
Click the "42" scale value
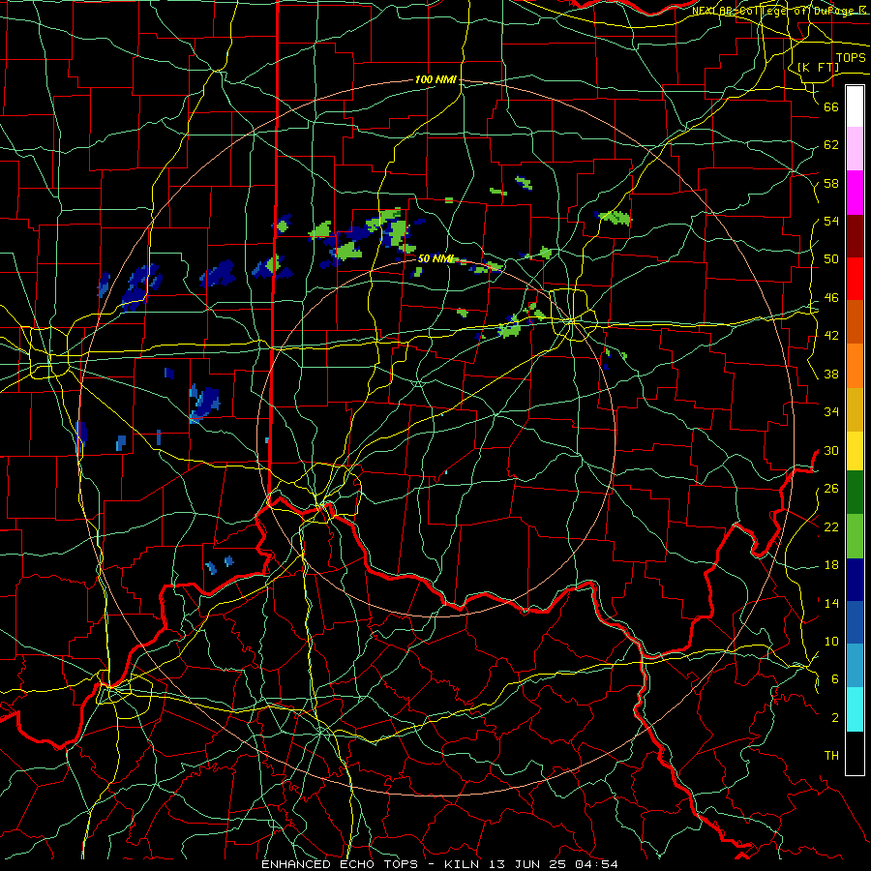coord(831,336)
